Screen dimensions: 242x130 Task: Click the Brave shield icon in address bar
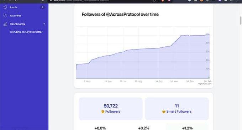[163, 1]
